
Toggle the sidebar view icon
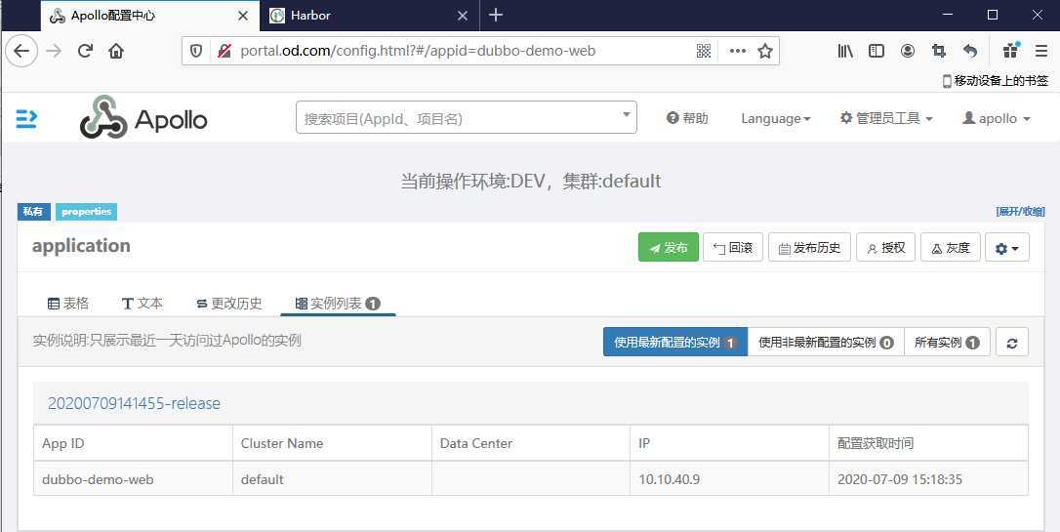pyautogui.click(x=877, y=51)
